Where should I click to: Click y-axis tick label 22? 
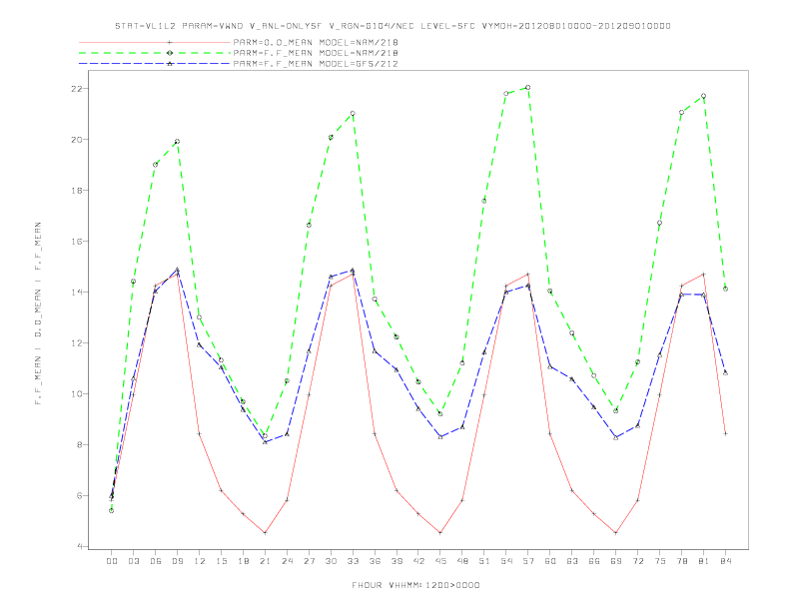[76, 89]
